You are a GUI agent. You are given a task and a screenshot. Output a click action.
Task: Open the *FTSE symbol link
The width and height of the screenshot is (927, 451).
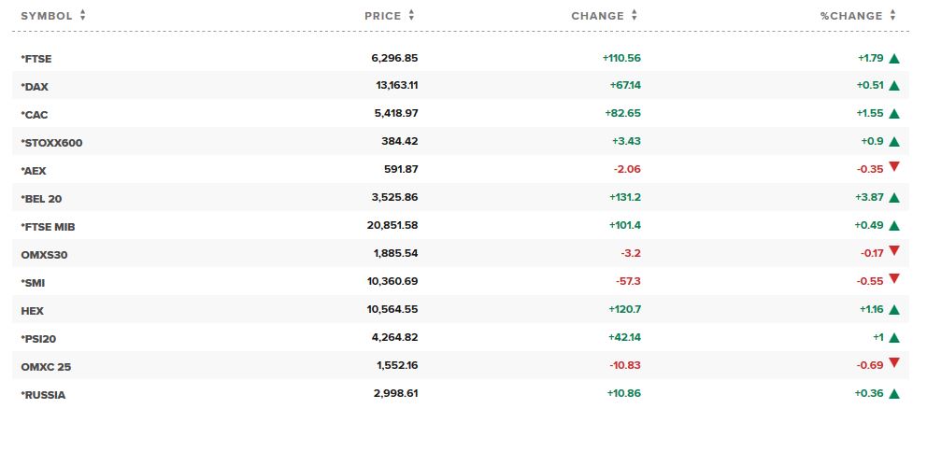[36, 59]
